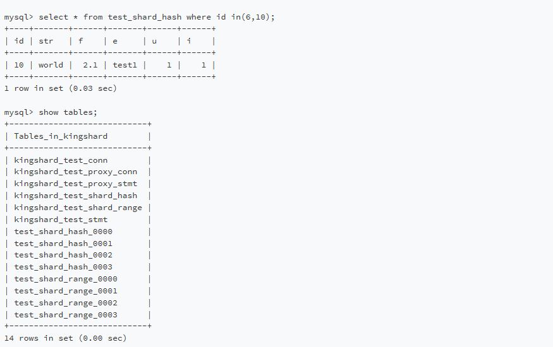
Task: Click the kingshard_test_proxy_conn table name
Action: pyautogui.click(x=75, y=172)
